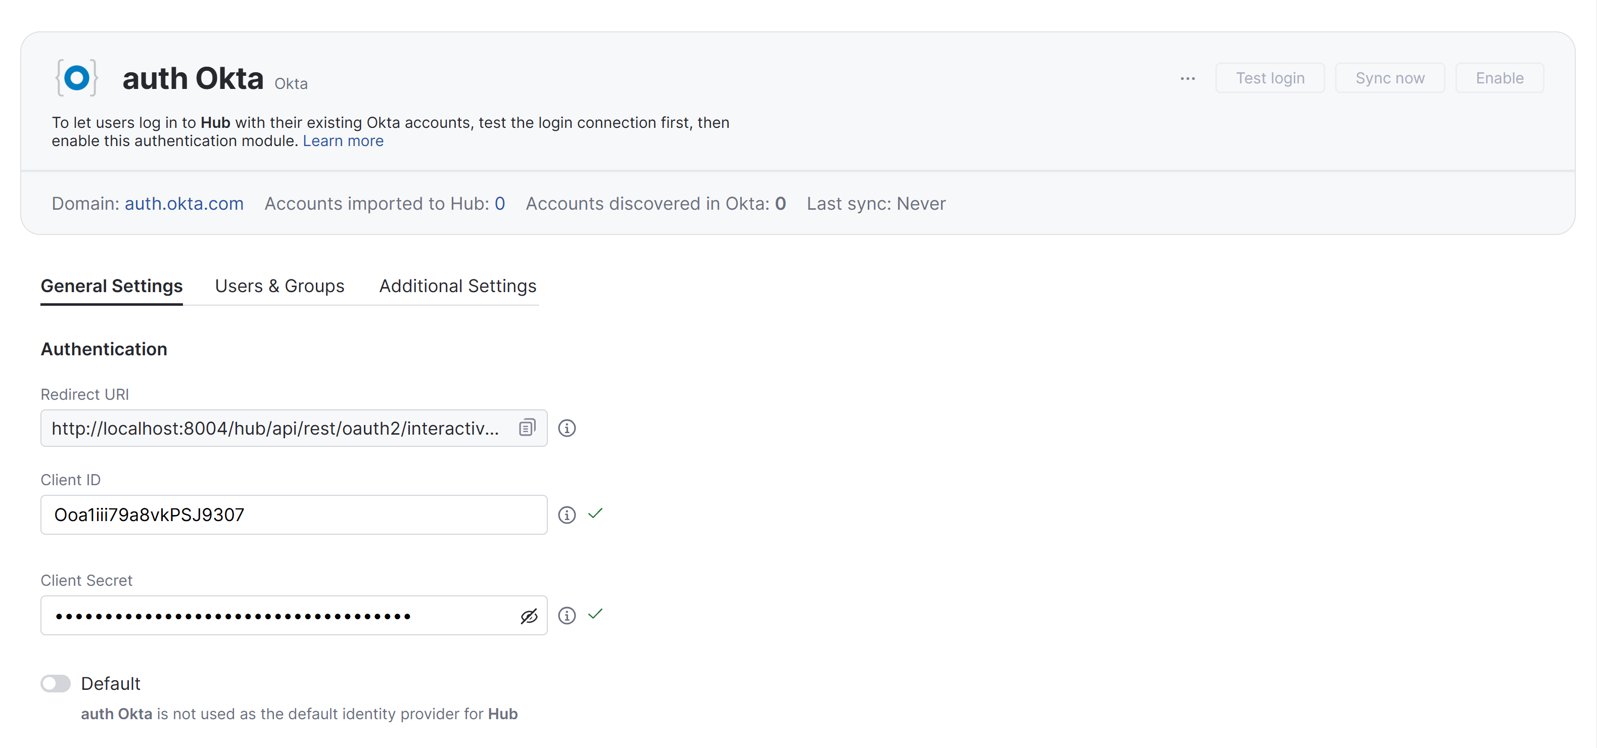Click the Okta logo icon
Viewport: 1597px width, 748px height.
pos(77,77)
